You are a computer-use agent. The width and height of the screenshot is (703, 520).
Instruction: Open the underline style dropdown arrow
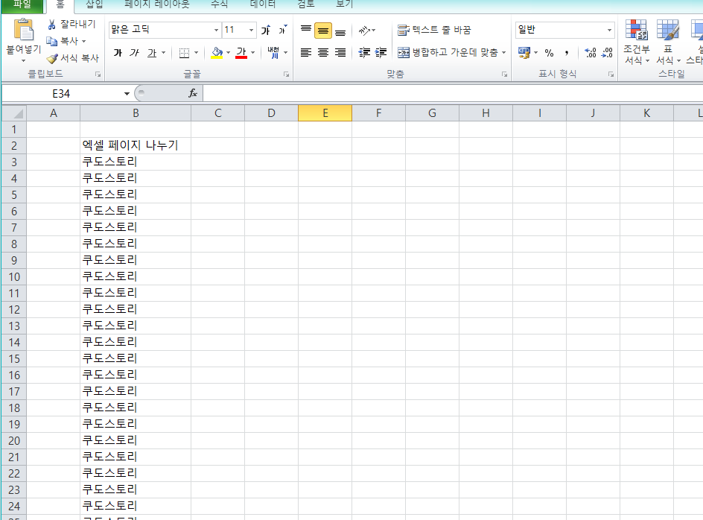pyautogui.click(x=164, y=53)
